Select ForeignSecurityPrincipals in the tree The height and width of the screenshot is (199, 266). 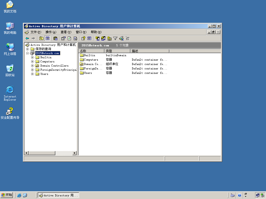(x=58, y=70)
